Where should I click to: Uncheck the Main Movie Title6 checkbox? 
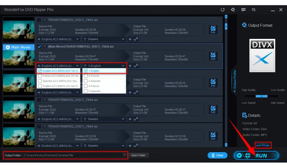(39, 47)
